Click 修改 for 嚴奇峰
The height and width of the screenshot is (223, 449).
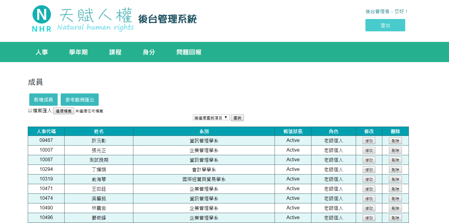(x=369, y=218)
